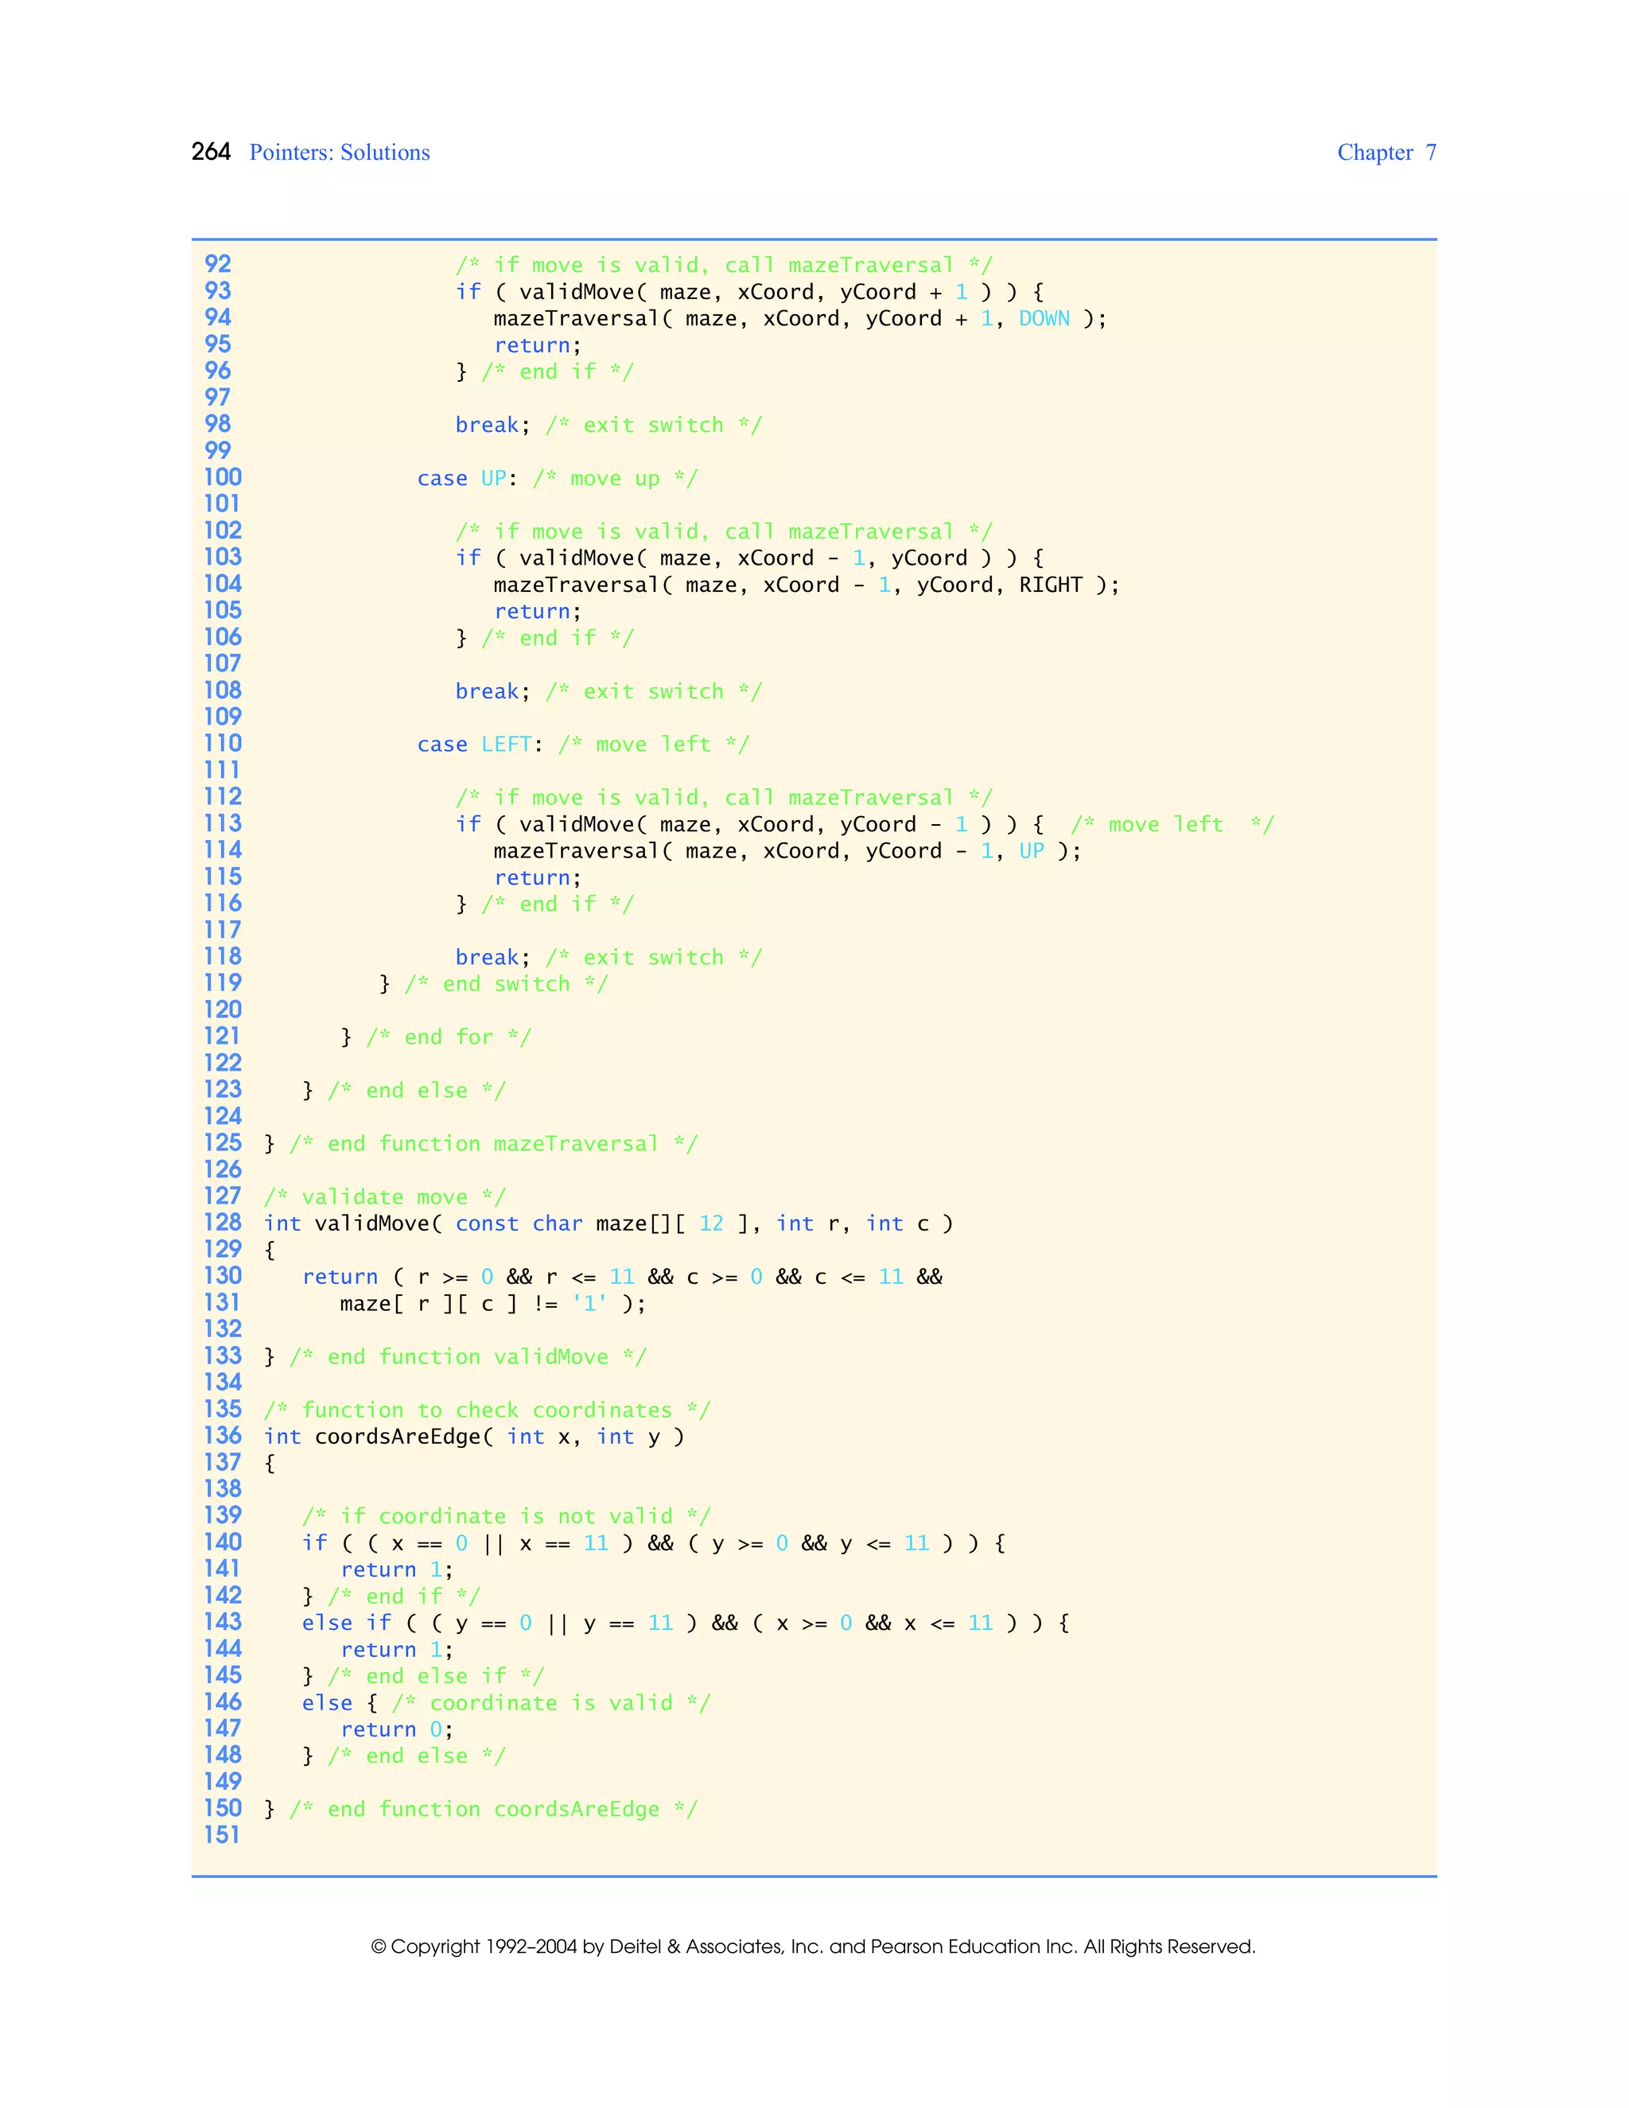The image size is (1629, 2108).
Task: Click the end function mazeTraversal comment
Action: coord(493,1144)
